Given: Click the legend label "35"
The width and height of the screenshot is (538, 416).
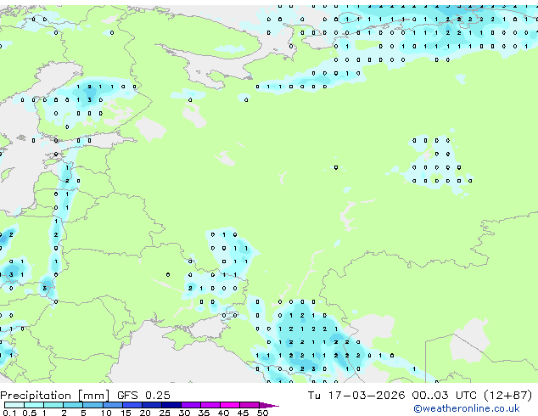Looking at the screenshot, I should (x=204, y=413).
